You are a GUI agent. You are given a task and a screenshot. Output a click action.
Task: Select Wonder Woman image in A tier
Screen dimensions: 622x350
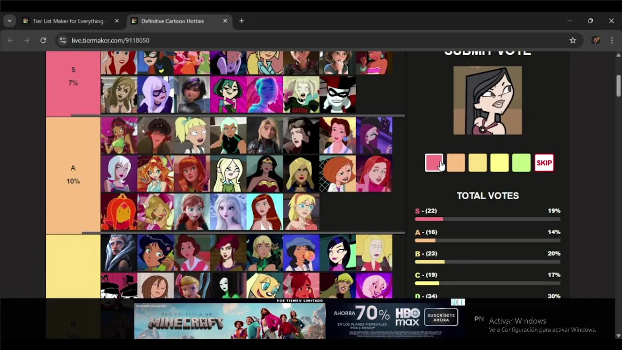(x=265, y=174)
